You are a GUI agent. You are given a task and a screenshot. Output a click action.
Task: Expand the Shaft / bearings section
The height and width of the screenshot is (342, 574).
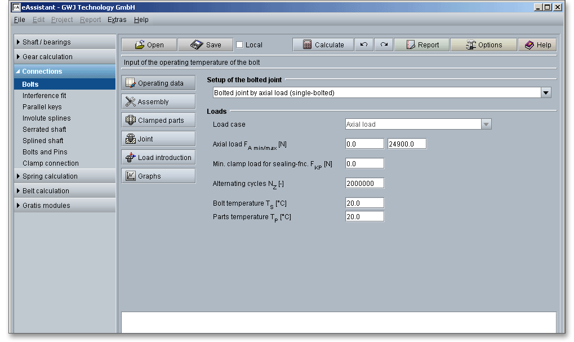[47, 42]
